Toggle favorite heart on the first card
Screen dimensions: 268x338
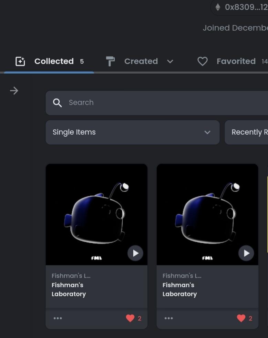coord(130,318)
